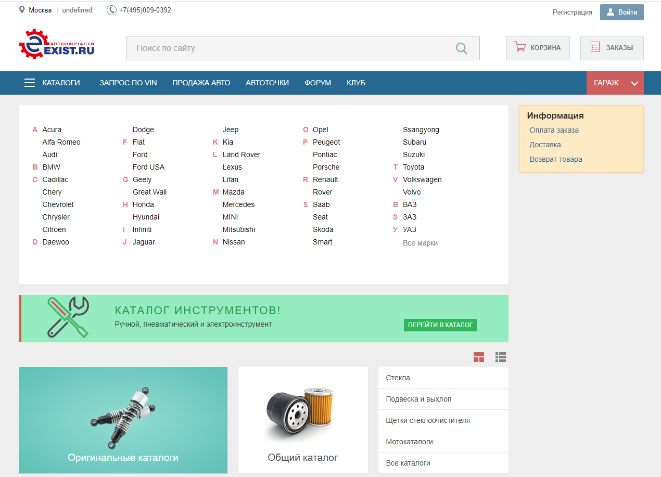Viewport: 661px width, 477px height.
Task: Go to the Форум menu item
Action: [317, 83]
